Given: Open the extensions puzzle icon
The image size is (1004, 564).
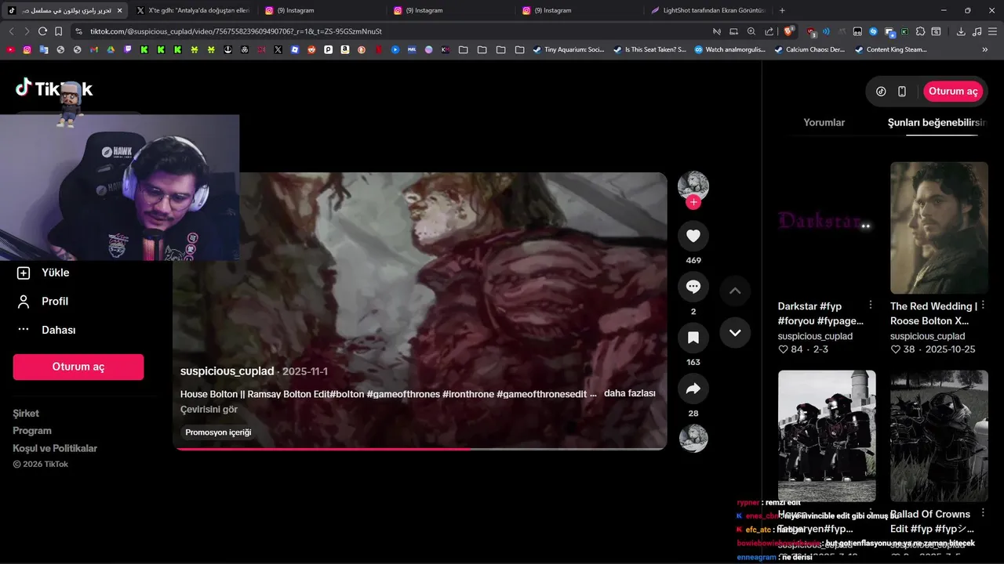Looking at the screenshot, I should point(920,31).
